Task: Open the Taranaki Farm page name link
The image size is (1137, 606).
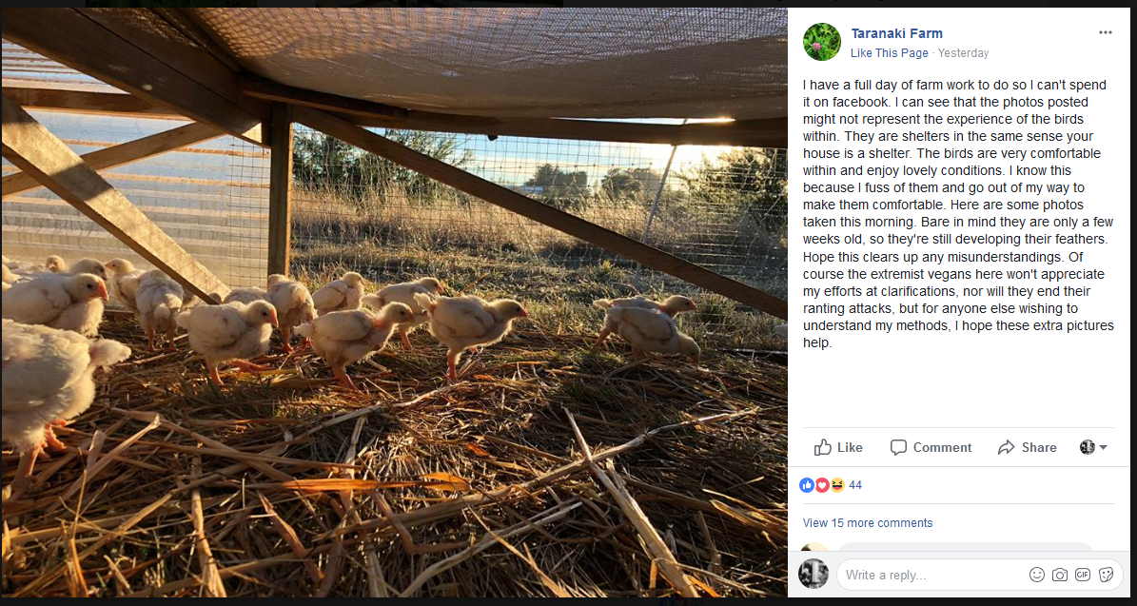Action: click(896, 33)
